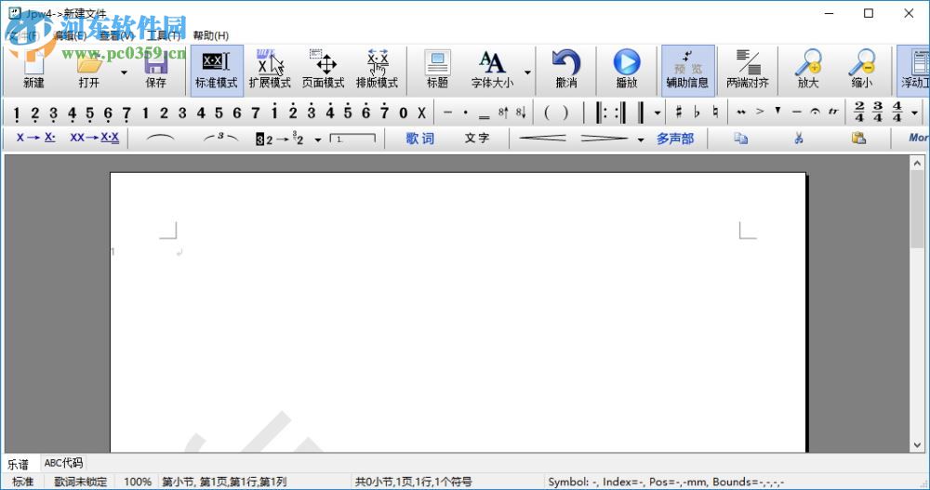This screenshot has height=490, width=930.
Task: Insert the fermata symbol
Action: coord(816,113)
